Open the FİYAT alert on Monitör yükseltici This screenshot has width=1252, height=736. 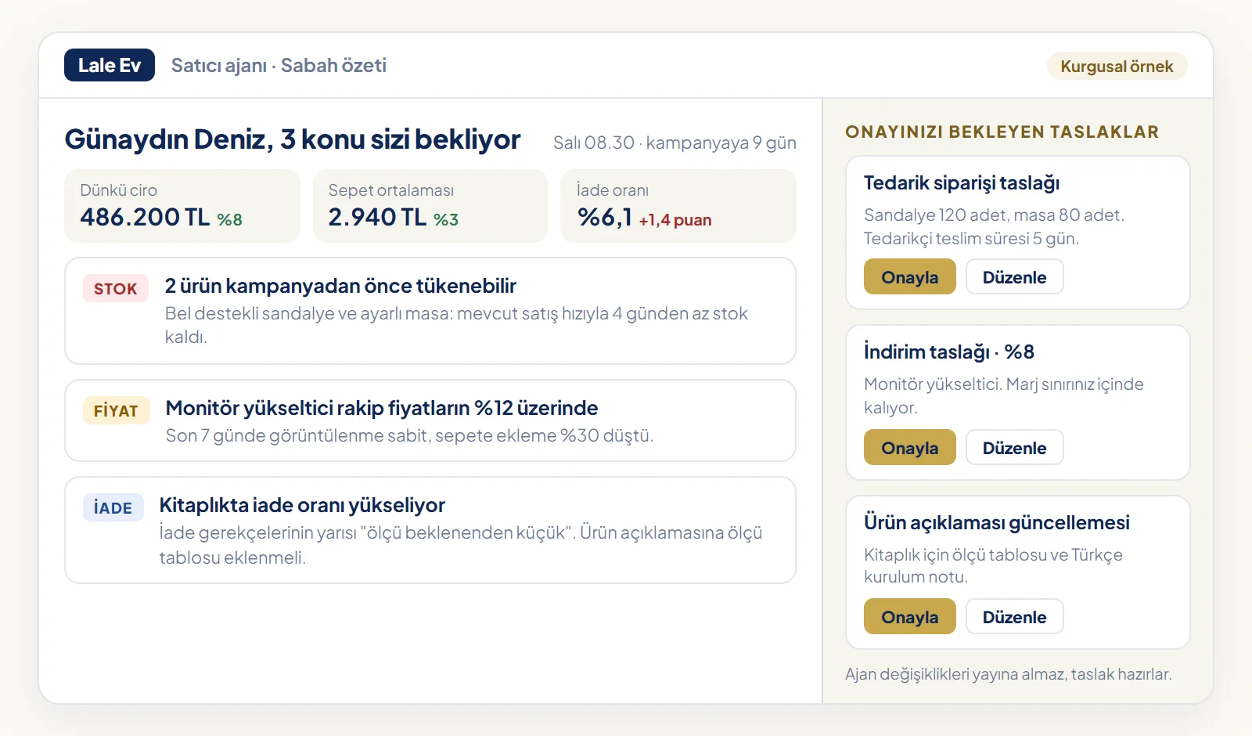[x=430, y=420]
